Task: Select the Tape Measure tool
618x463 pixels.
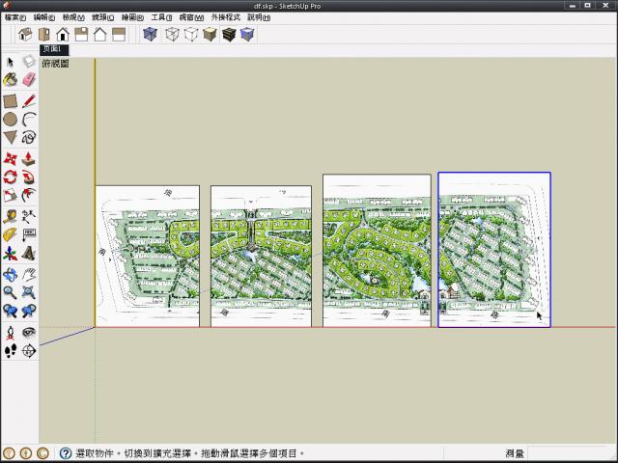Action: click(10, 216)
